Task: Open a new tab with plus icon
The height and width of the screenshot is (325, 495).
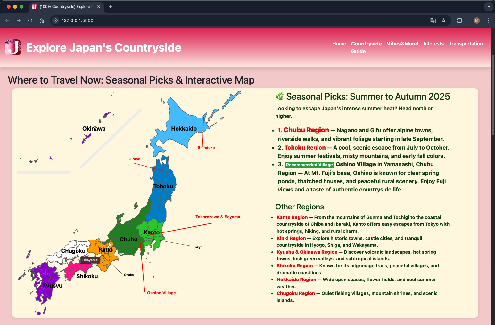Action: [x=110, y=7]
